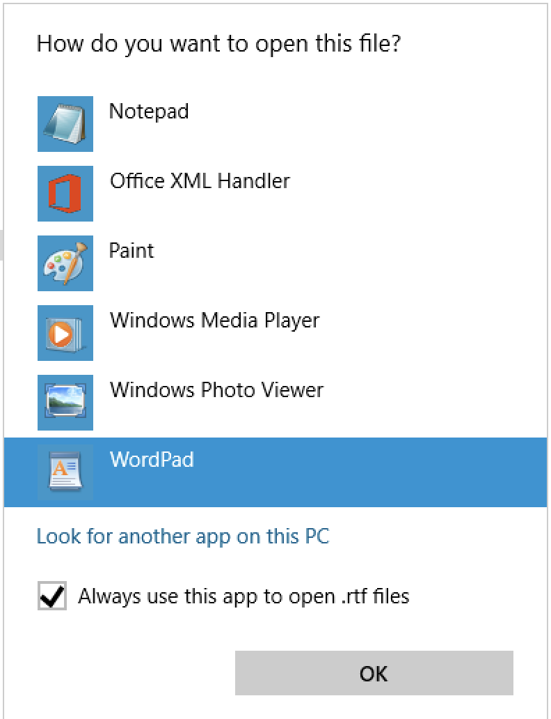
Task: Select the Windows Media Player label
Action: click(214, 321)
